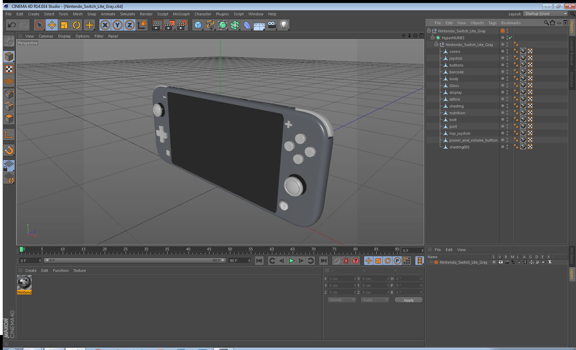Open the Sculpt menu
Viewport: 576px width, 350px height.
(x=163, y=14)
